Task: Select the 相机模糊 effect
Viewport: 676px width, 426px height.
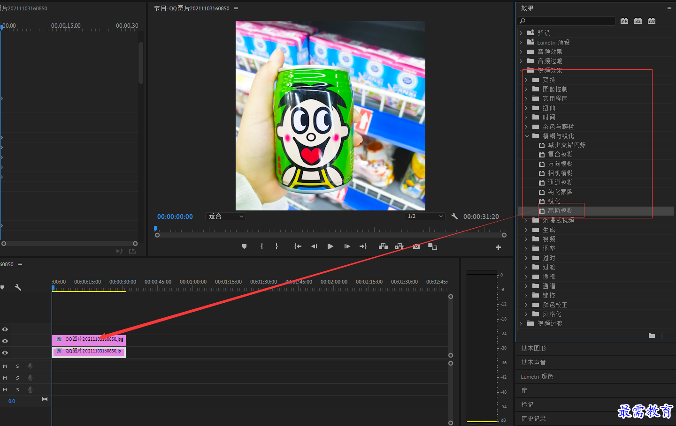Action: (x=560, y=173)
